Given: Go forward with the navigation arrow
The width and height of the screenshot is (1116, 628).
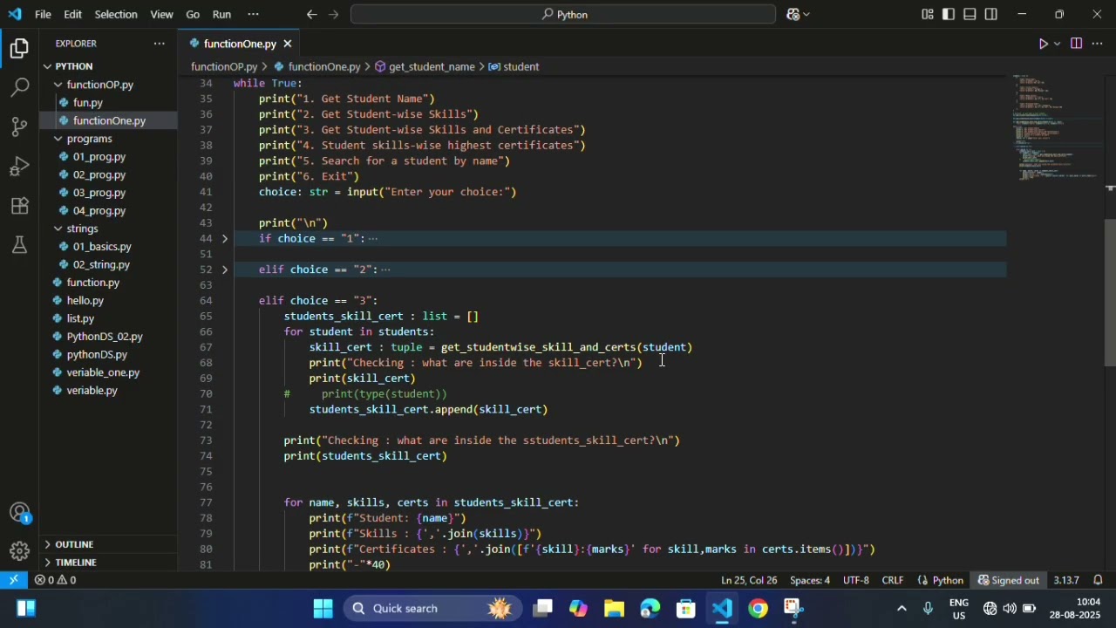Looking at the screenshot, I should coord(334,14).
